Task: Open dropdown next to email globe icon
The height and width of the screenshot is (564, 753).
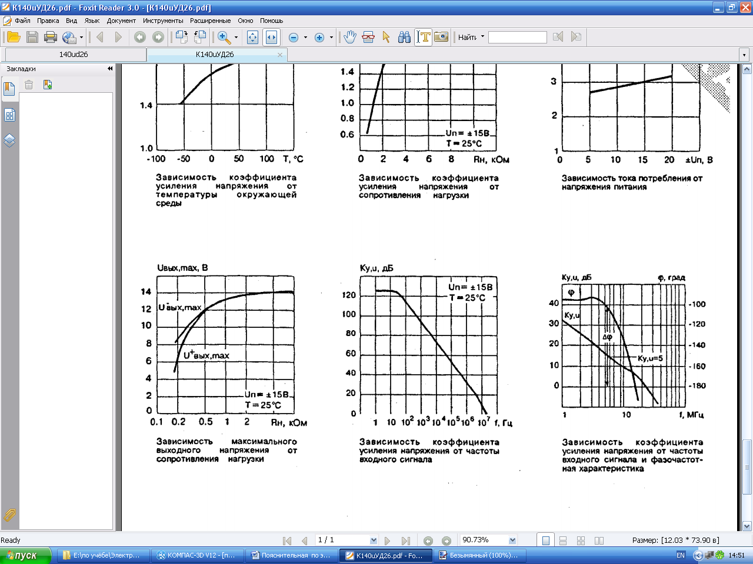Action: [x=81, y=38]
